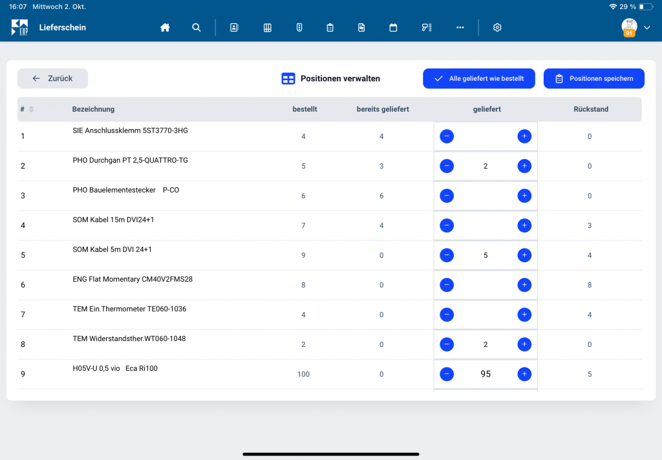This screenshot has width=662, height=460.
Task: Increase delivered for TEM Ein.Thermometer row
Action: (524, 315)
